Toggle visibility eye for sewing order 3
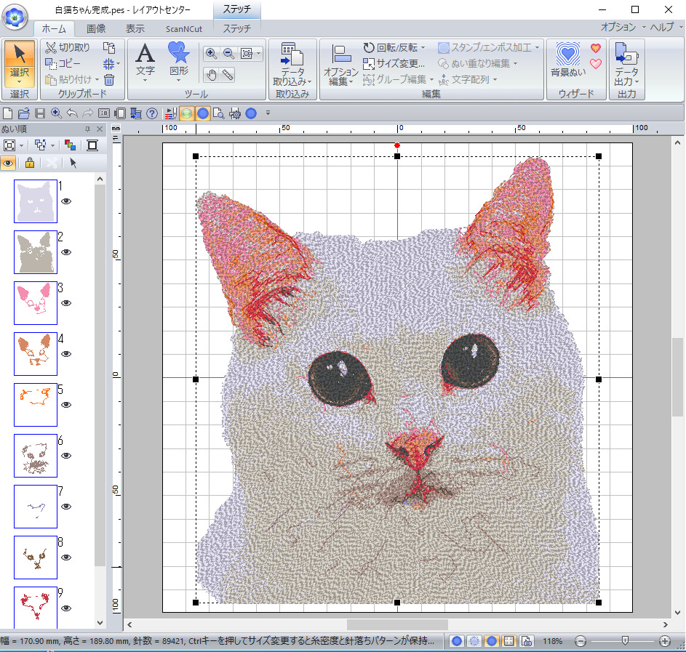The image size is (686, 652). click(x=66, y=303)
